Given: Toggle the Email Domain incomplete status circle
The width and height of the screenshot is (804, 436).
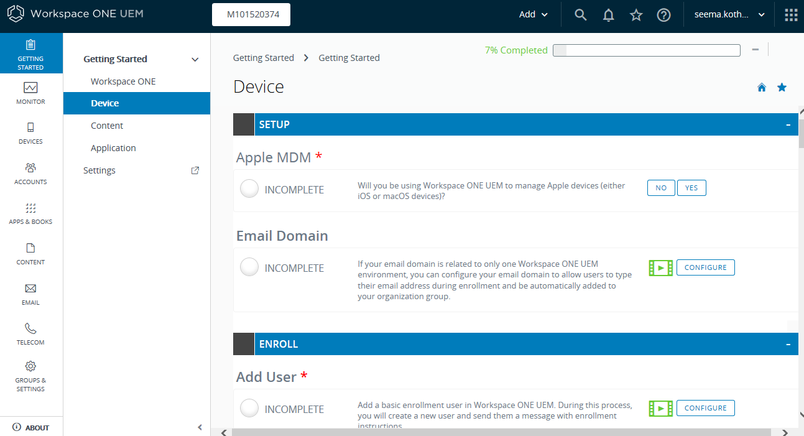Looking at the screenshot, I should (249, 267).
